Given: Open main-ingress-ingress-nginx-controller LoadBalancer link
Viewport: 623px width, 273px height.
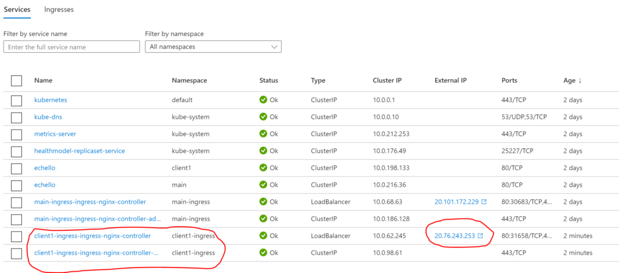Looking at the screenshot, I should (90, 202).
